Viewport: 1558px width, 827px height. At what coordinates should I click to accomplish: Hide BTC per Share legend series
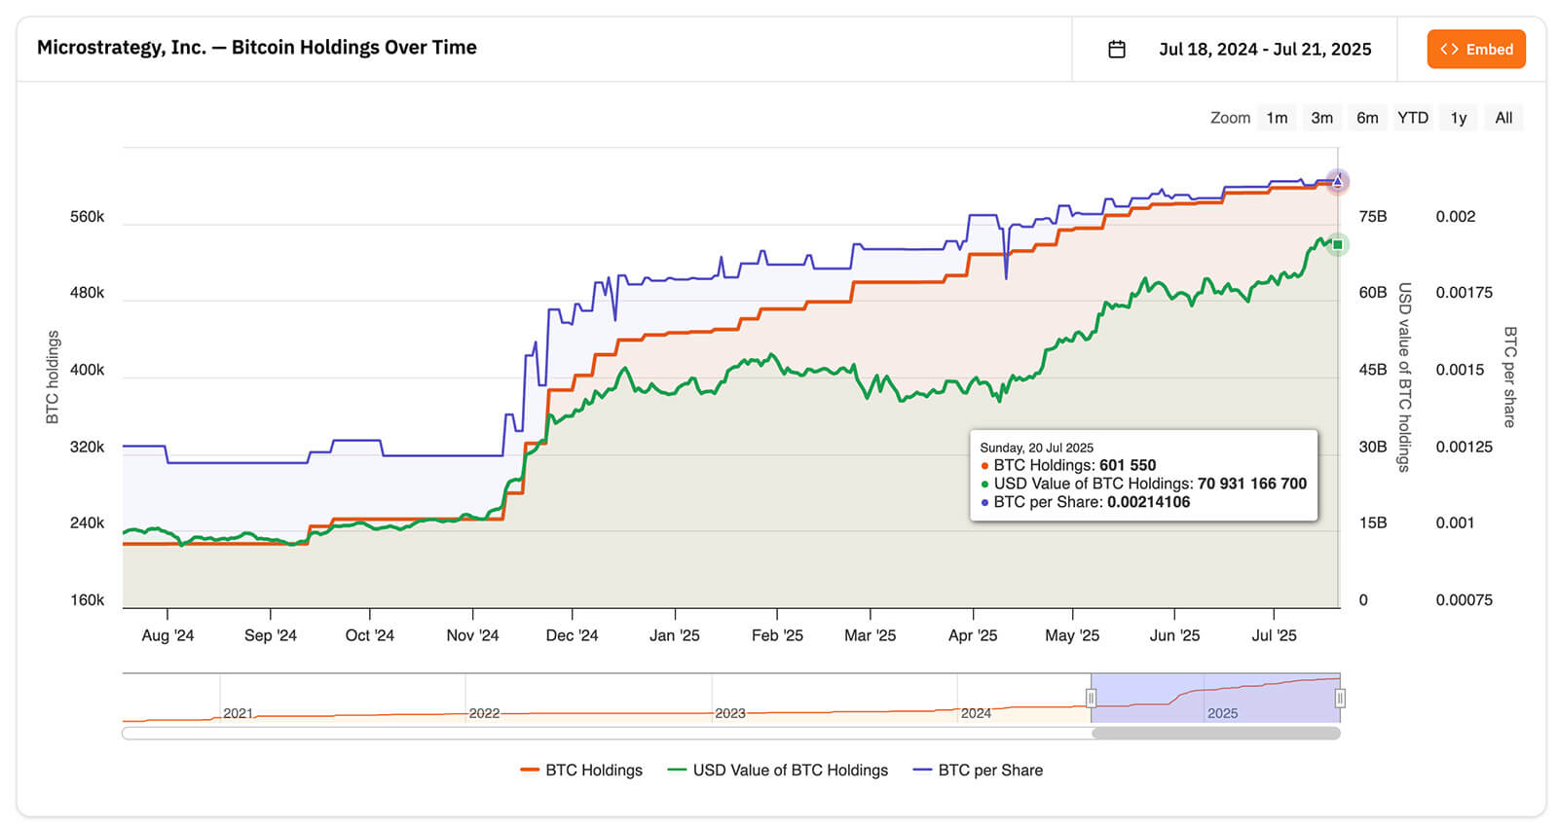point(978,770)
